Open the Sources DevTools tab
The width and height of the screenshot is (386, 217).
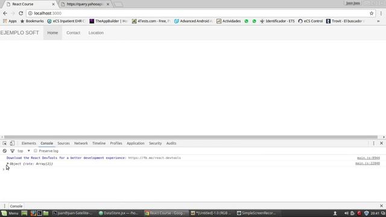tap(63, 143)
